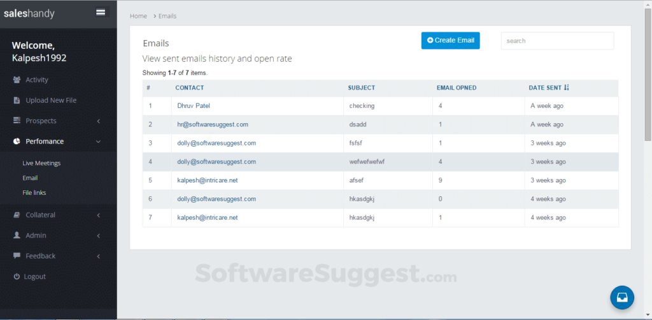Screen dimensions: 652x320
Task: Click the Prospects list icon
Action: [x=17, y=121]
